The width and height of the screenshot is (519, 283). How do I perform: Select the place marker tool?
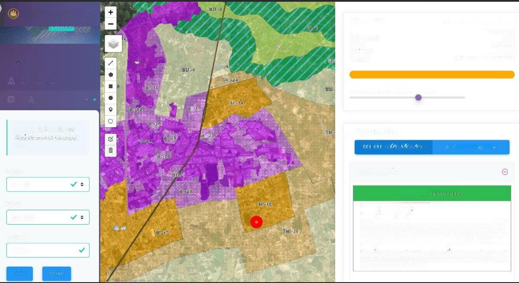point(111,109)
